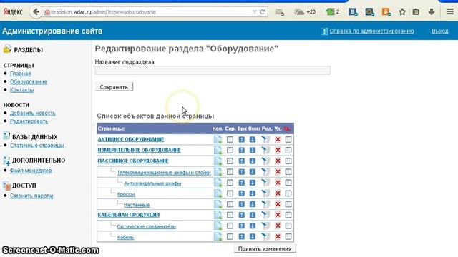Open КАБЕЛЬНАЯ ПРОДУКЦИЯ page link
Screen dimensions: 458x257
point(129,215)
